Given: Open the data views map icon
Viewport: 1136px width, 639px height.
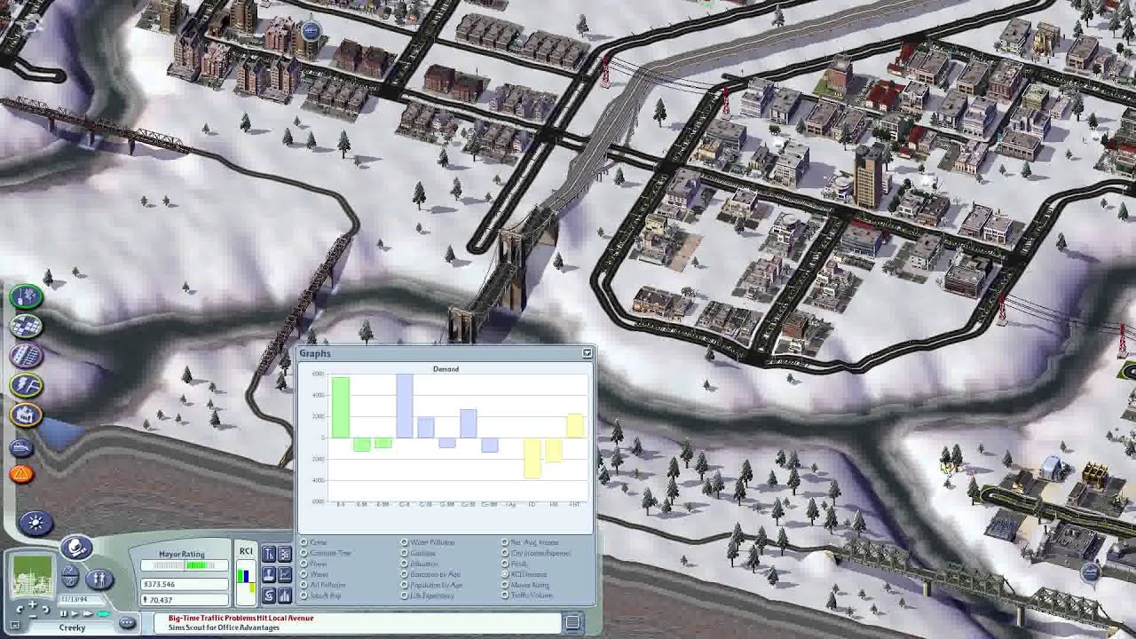Looking at the screenshot, I should (x=285, y=554).
